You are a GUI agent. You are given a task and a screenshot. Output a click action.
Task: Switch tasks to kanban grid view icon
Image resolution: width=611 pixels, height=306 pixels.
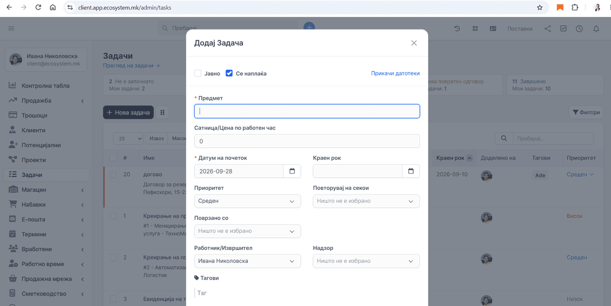[163, 113]
